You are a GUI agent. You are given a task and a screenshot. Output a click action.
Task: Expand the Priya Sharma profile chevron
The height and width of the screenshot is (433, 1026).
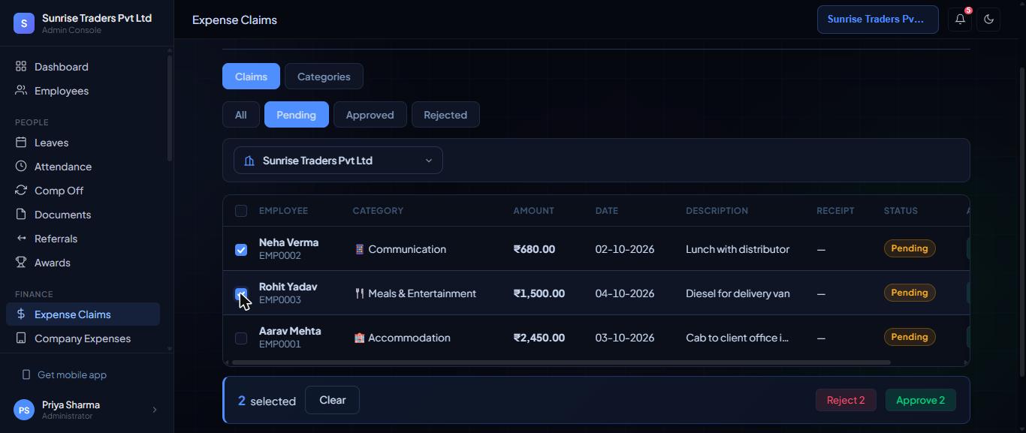tap(155, 410)
